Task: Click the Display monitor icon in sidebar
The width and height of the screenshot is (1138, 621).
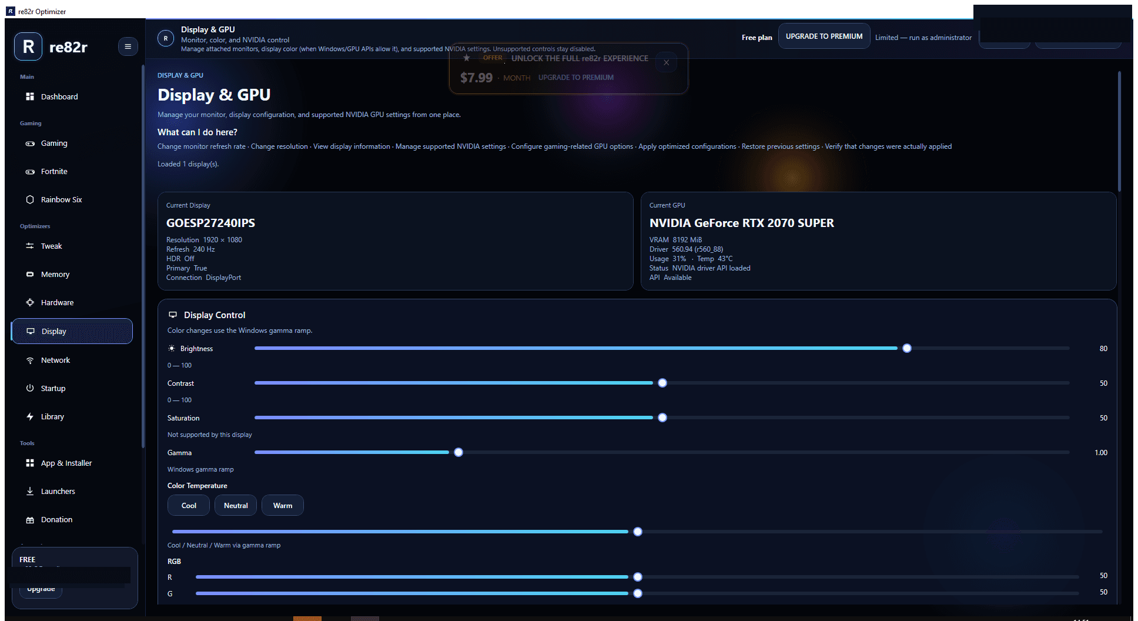Action: tap(31, 331)
